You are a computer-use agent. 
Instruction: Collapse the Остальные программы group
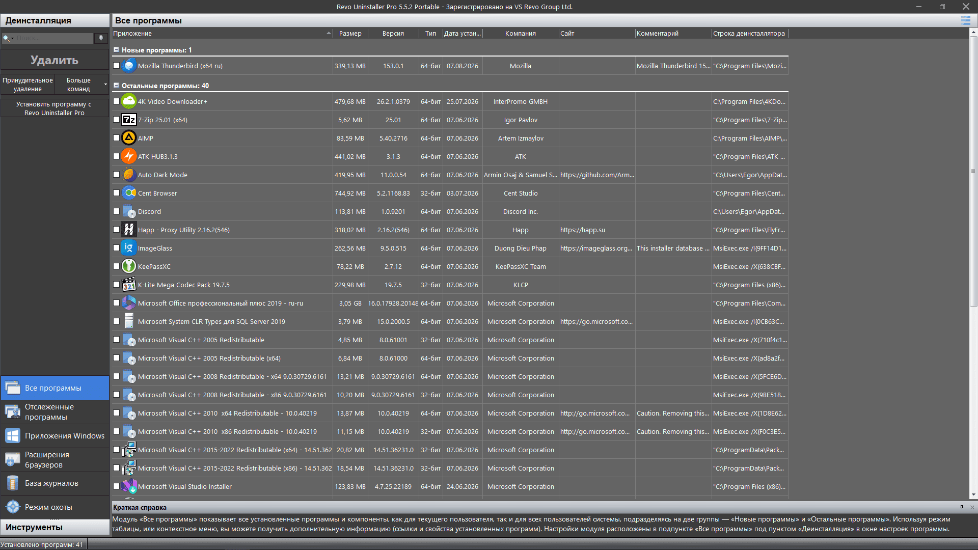pos(116,86)
